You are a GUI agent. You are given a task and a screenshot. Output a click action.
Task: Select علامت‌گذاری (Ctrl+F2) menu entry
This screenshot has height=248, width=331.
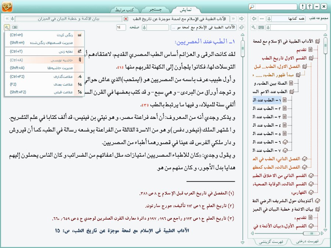click(x=44, y=77)
